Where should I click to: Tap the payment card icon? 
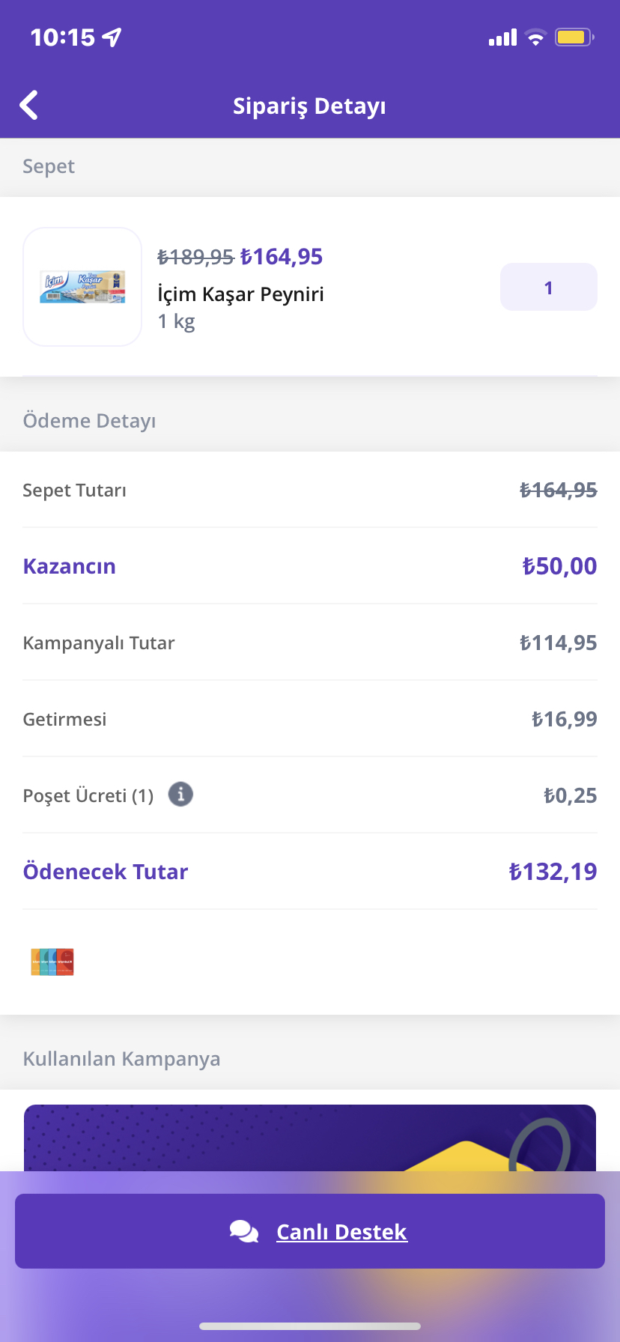(x=52, y=962)
